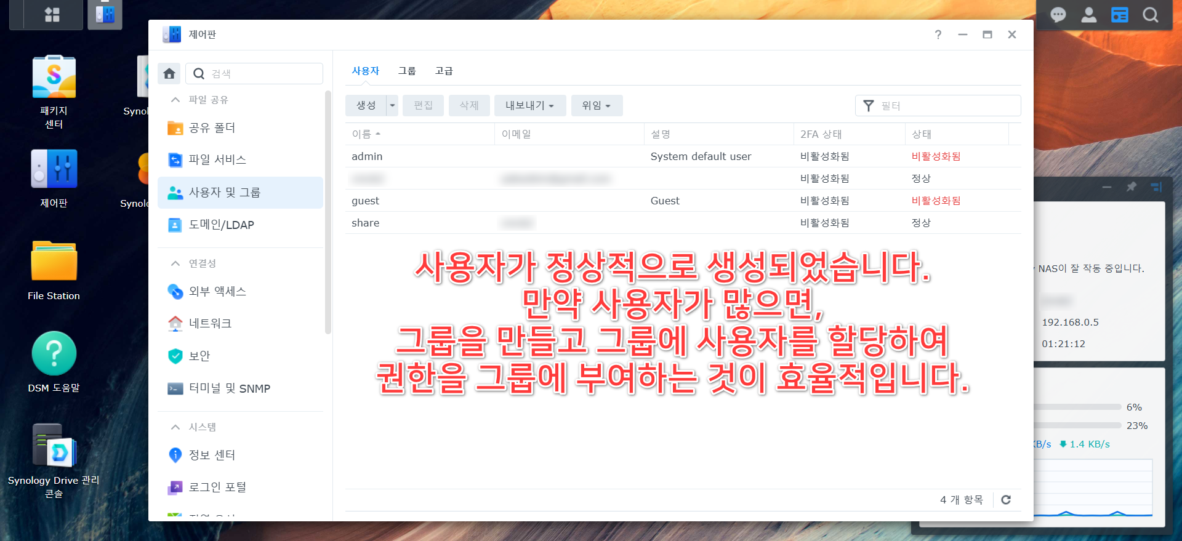Click the 192.168.0.5 address in widget
The image size is (1182, 541).
click(1070, 323)
